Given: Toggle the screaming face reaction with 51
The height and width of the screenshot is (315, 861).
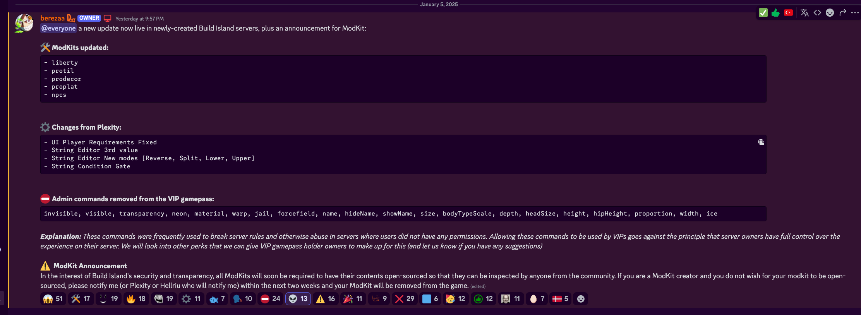Looking at the screenshot, I should click(x=53, y=299).
